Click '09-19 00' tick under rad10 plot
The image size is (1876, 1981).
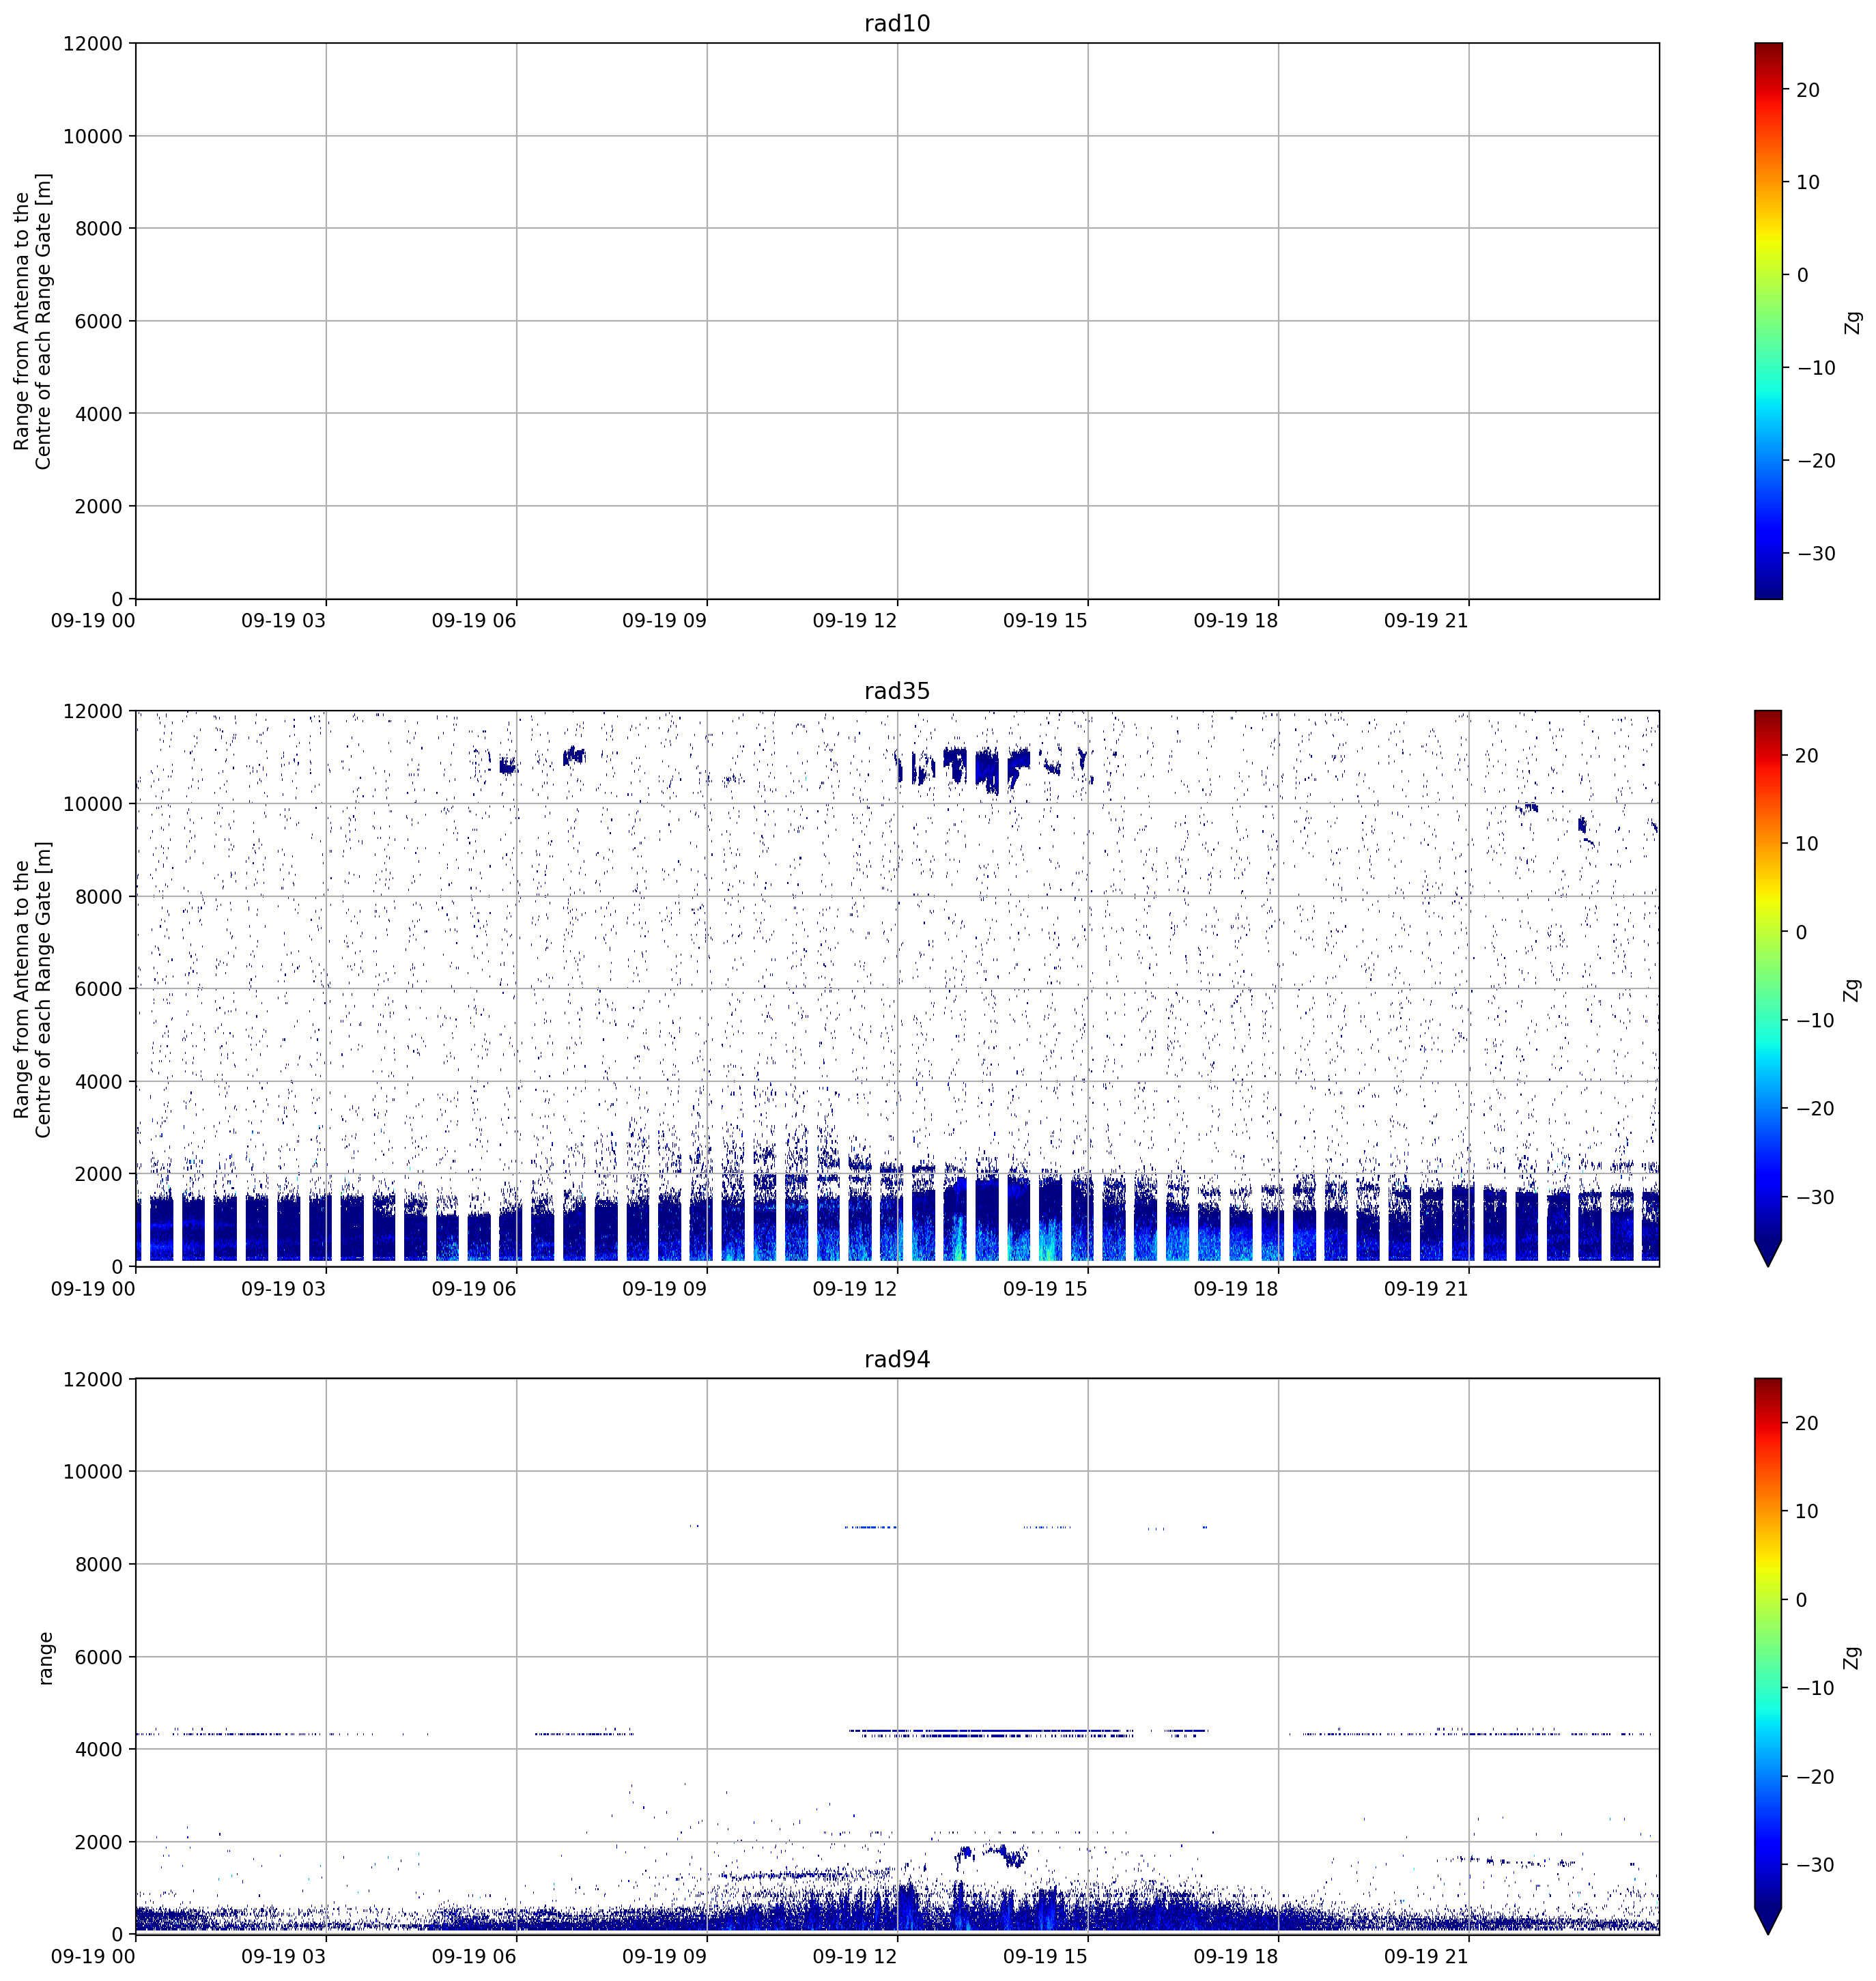93,621
